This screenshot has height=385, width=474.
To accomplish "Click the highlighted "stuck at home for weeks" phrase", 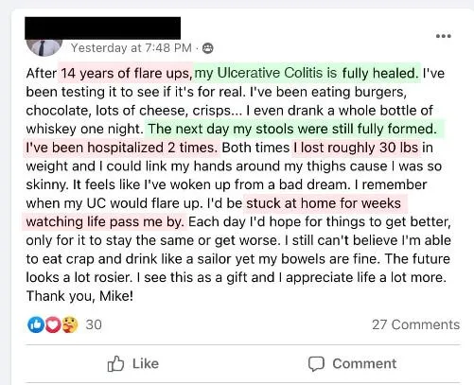I will pos(324,203).
